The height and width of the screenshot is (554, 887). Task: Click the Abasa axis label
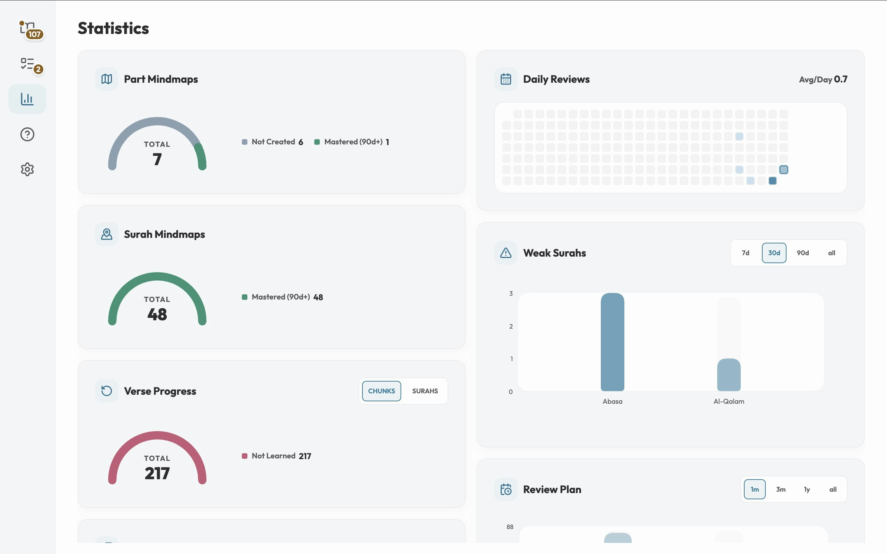613,401
